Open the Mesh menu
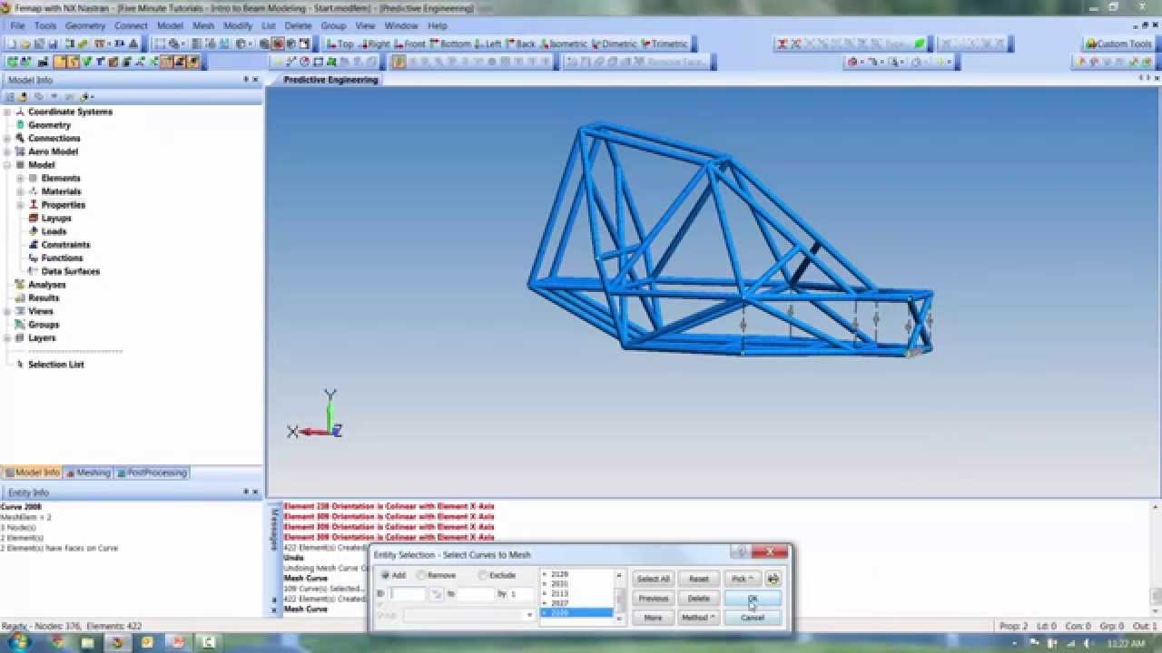 [x=203, y=25]
